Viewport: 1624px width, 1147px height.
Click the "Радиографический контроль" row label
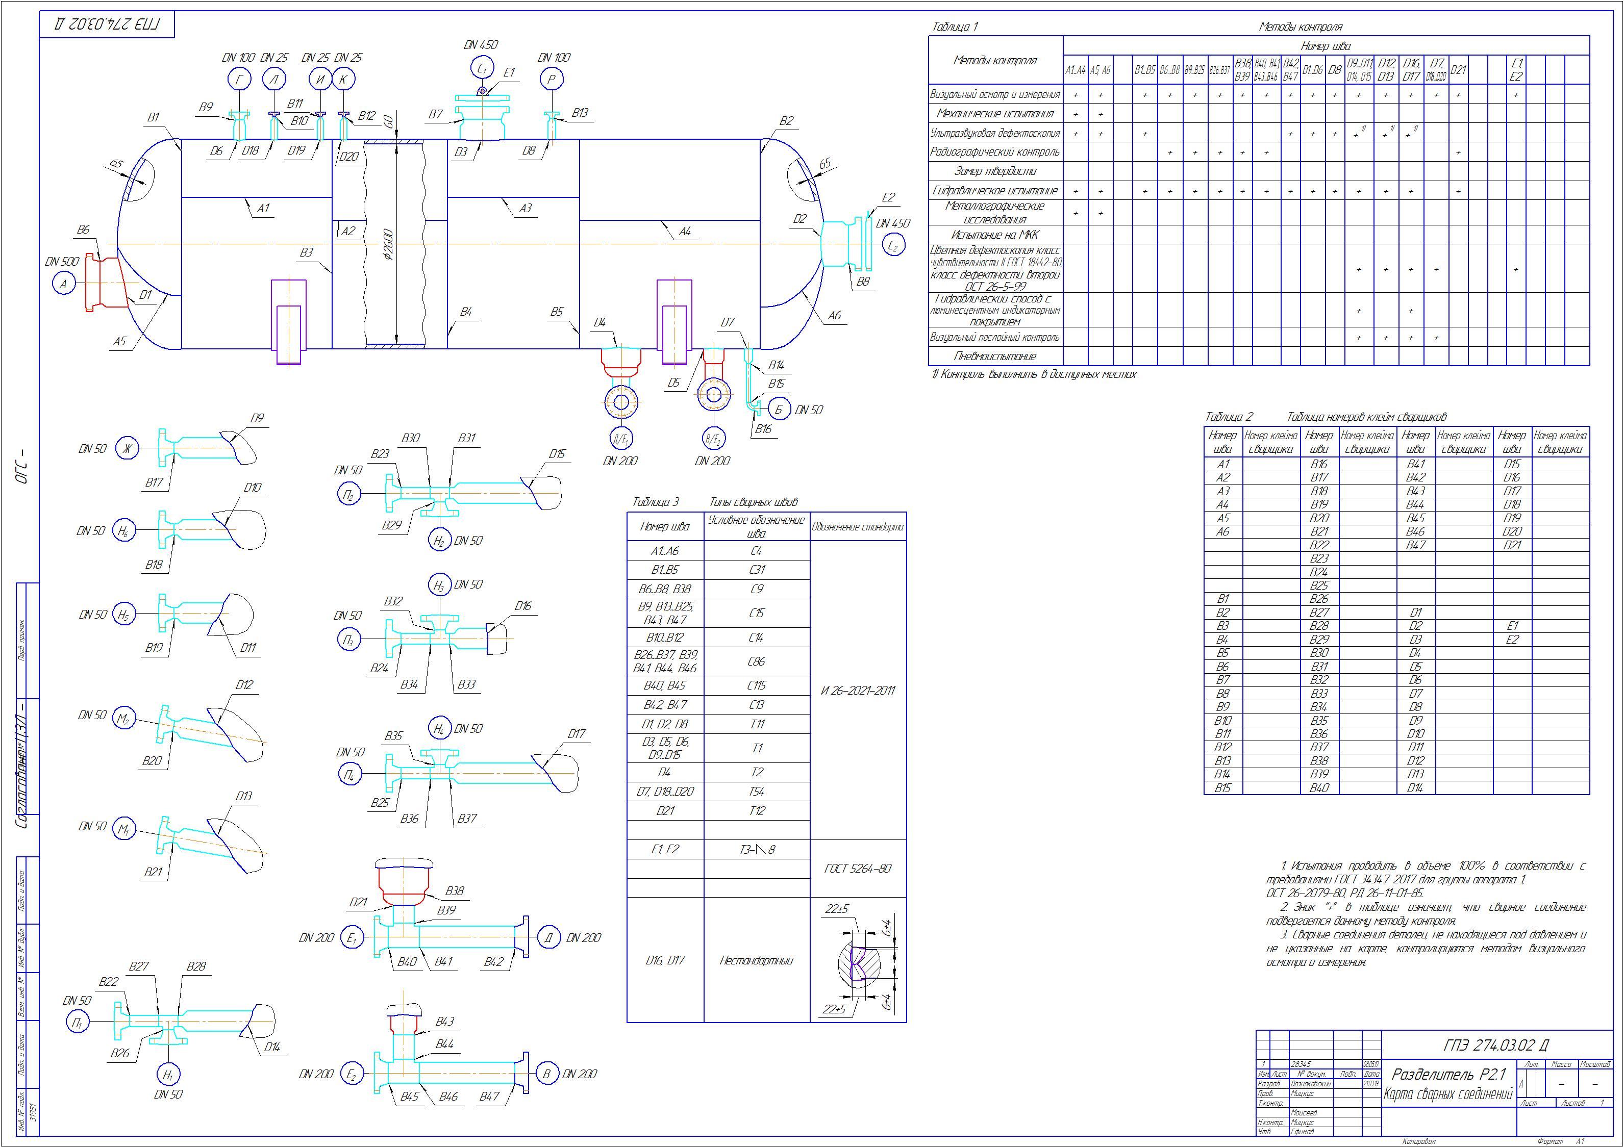point(994,152)
